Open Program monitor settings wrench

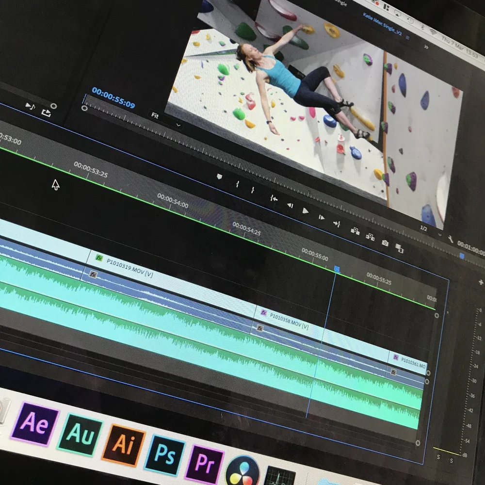tap(451, 240)
